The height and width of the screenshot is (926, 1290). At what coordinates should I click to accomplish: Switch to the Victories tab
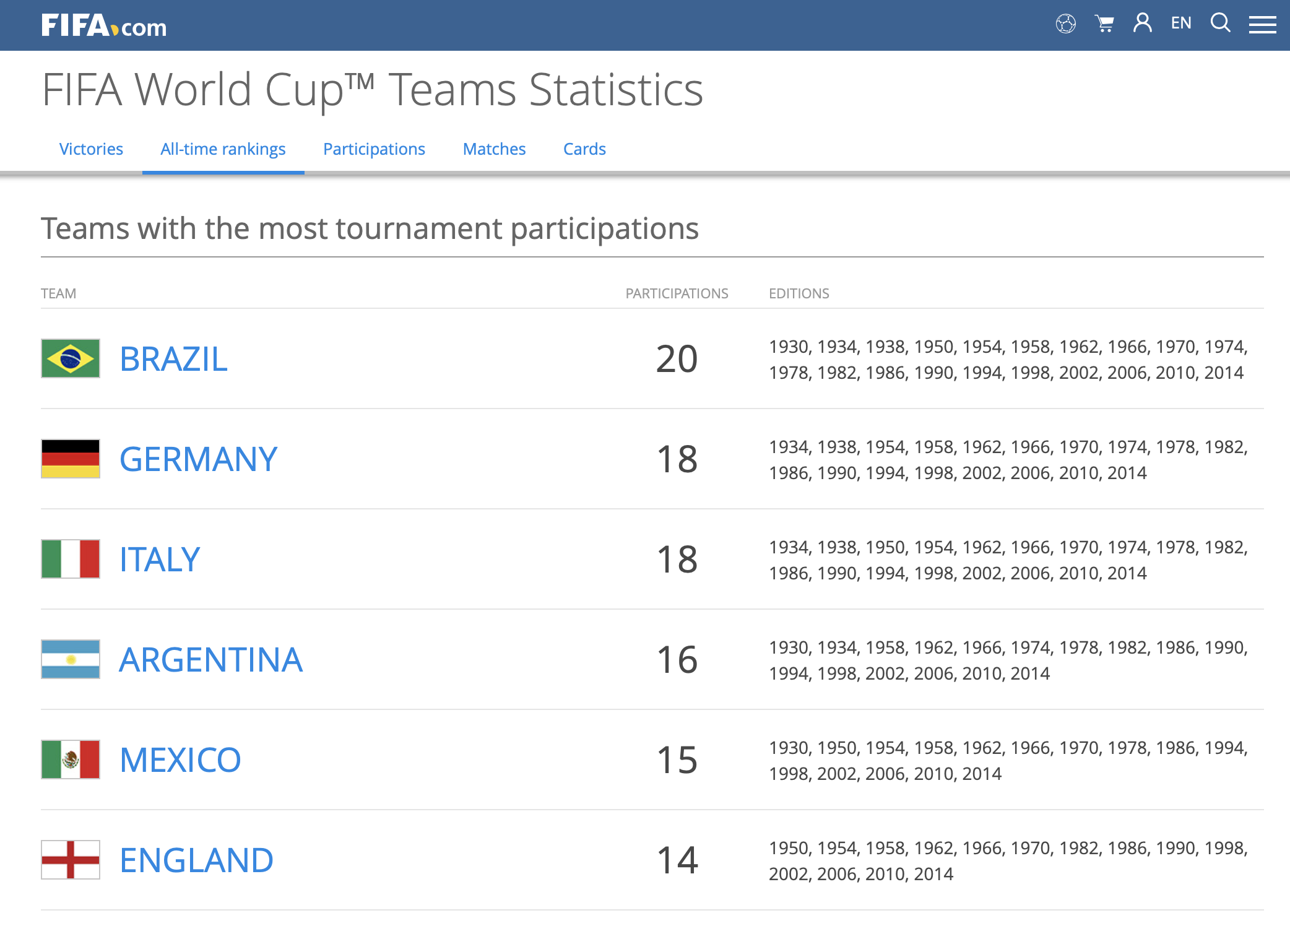point(91,149)
